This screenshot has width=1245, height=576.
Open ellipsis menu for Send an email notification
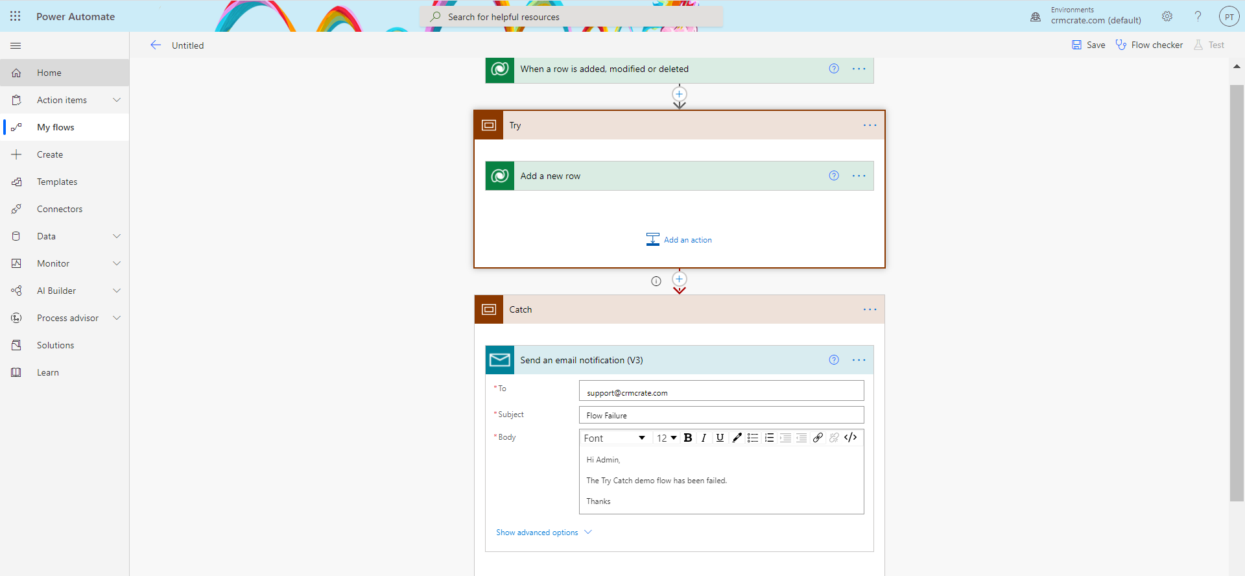point(859,360)
